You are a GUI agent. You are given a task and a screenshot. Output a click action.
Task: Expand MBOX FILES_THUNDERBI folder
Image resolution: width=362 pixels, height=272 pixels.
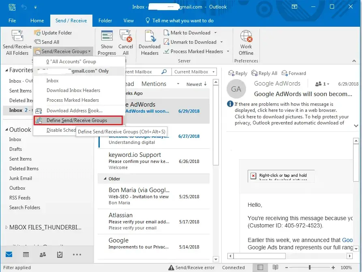6,227
